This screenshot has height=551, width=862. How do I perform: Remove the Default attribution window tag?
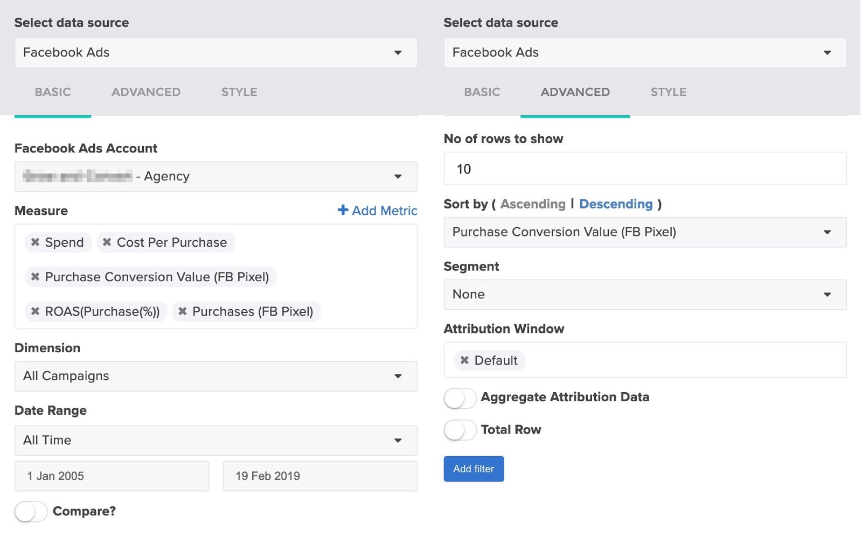point(464,360)
